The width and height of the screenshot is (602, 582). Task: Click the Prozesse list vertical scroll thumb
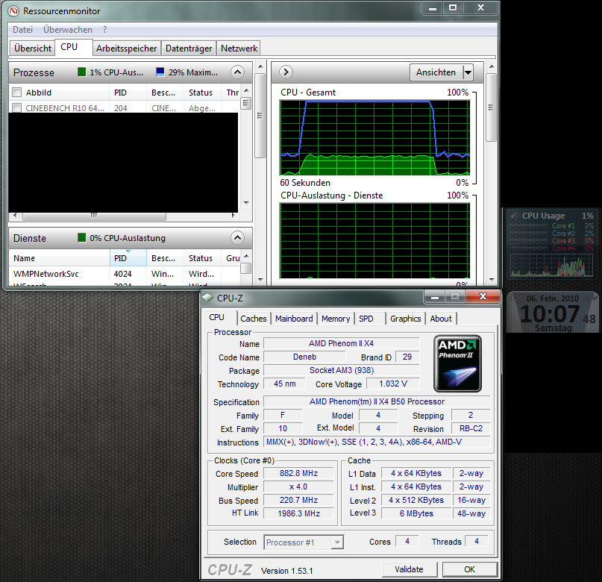245,103
